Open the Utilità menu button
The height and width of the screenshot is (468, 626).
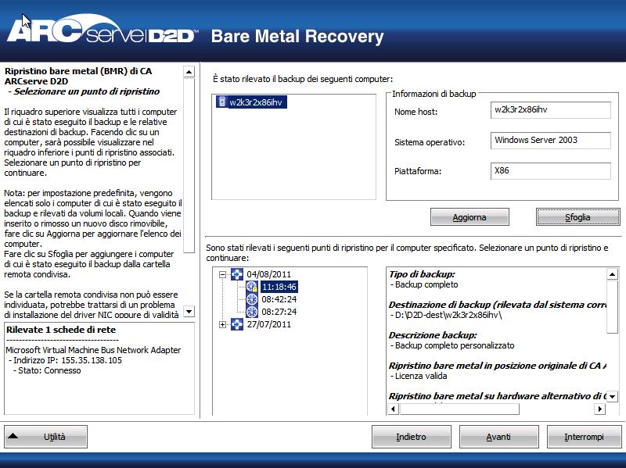[45, 437]
